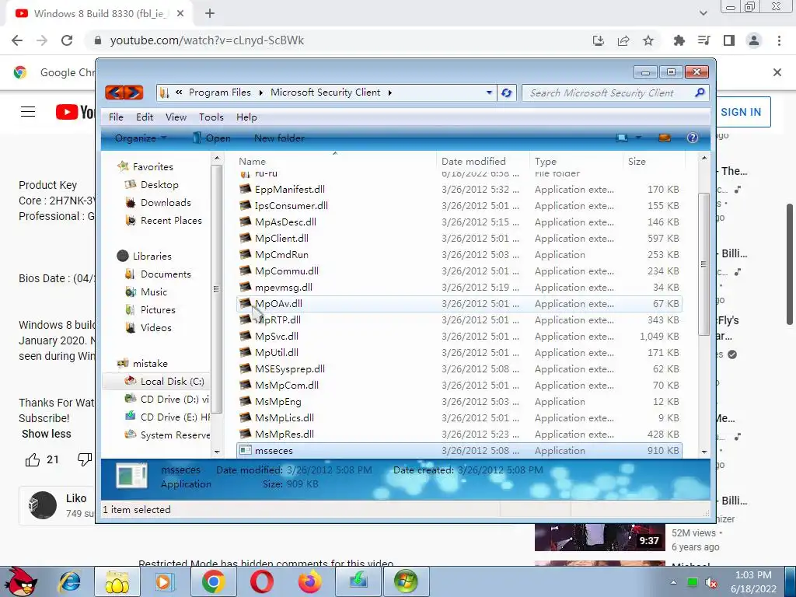Select the MpCmdRun application icon
The image size is (796, 597).
coord(245,254)
